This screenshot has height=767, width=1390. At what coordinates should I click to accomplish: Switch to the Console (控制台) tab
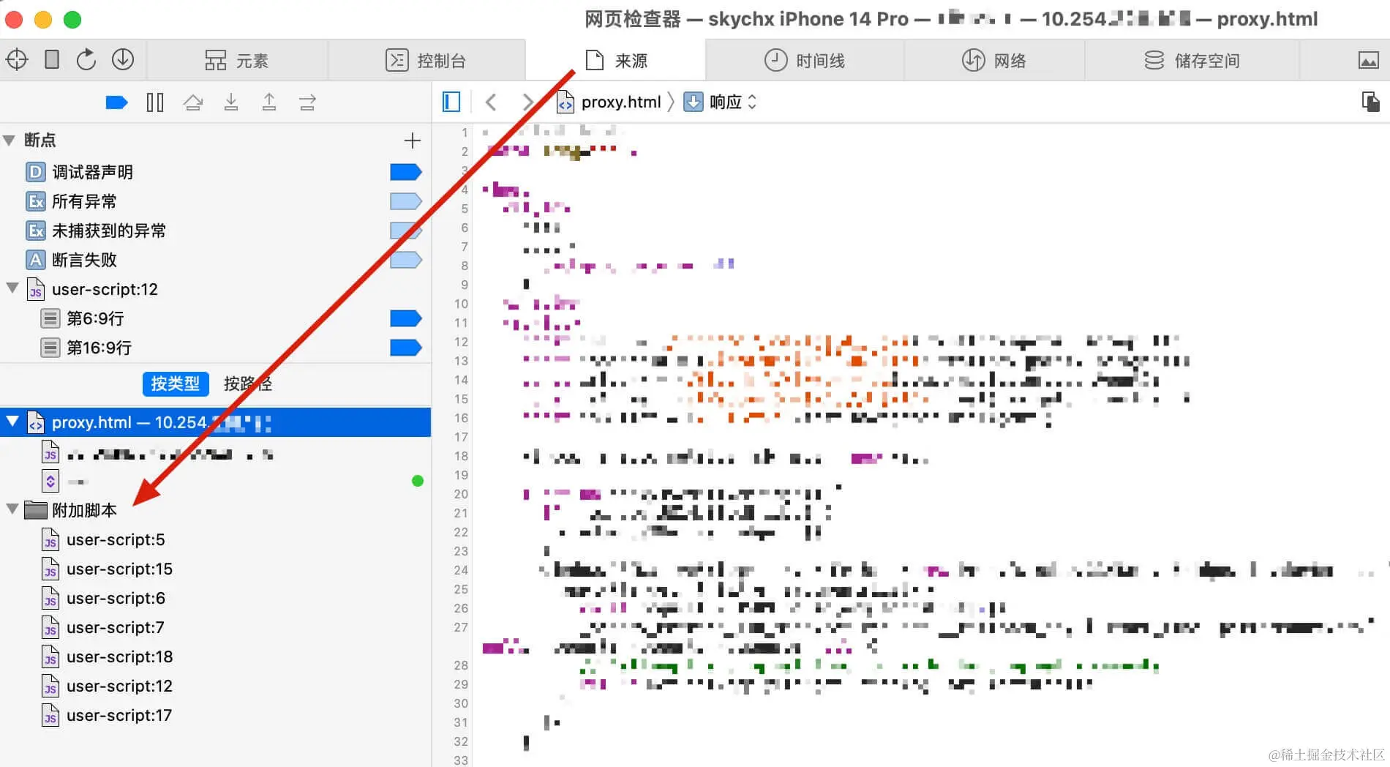[426, 60]
